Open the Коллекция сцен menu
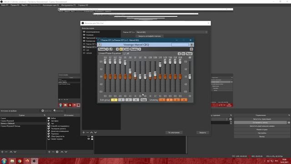The width and height of the screenshot is (291, 164). pyautogui.click(x=51, y=5)
